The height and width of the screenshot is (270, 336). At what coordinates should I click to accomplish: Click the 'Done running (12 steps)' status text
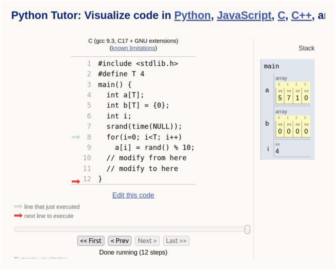coord(133,252)
